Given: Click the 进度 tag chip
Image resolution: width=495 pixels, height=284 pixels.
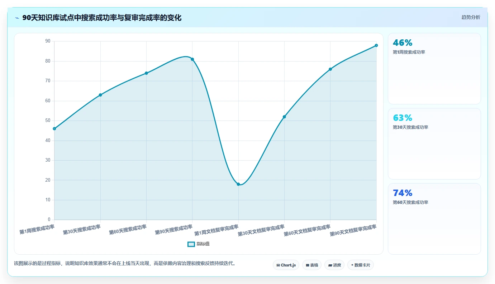Looking at the screenshot, I should click(x=334, y=265).
